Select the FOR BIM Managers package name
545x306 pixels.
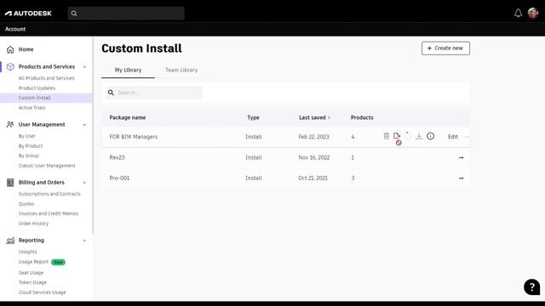(x=134, y=137)
